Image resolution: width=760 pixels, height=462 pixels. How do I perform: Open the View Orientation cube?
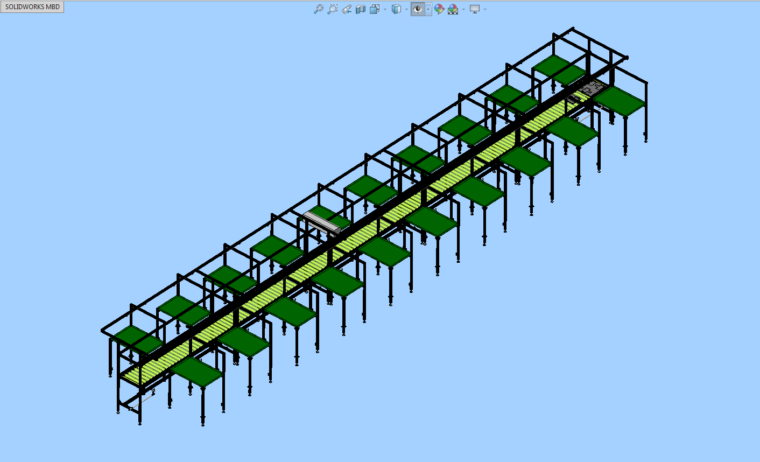[x=375, y=9]
